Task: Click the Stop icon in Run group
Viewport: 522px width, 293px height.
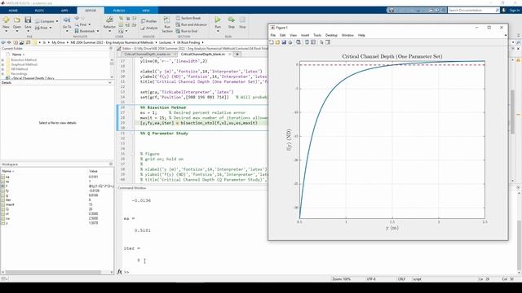Action: 242,20
